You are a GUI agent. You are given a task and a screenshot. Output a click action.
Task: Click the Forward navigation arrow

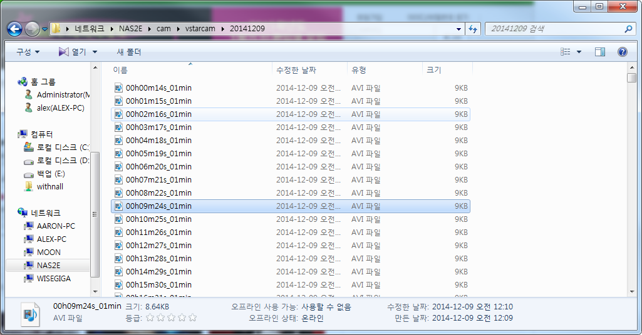32,29
